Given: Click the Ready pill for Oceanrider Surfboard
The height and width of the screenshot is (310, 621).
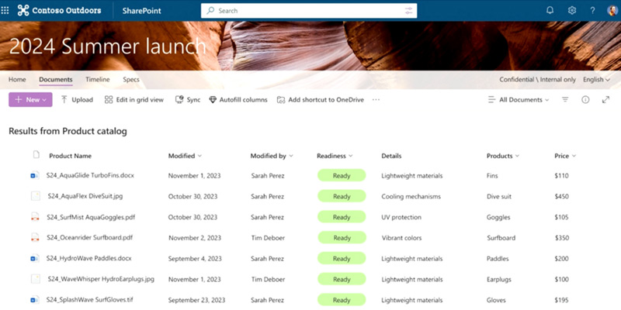Looking at the screenshot, I should [342, 238].
